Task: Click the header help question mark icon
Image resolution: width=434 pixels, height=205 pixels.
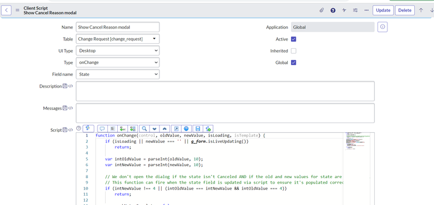Action: [333, 10]
